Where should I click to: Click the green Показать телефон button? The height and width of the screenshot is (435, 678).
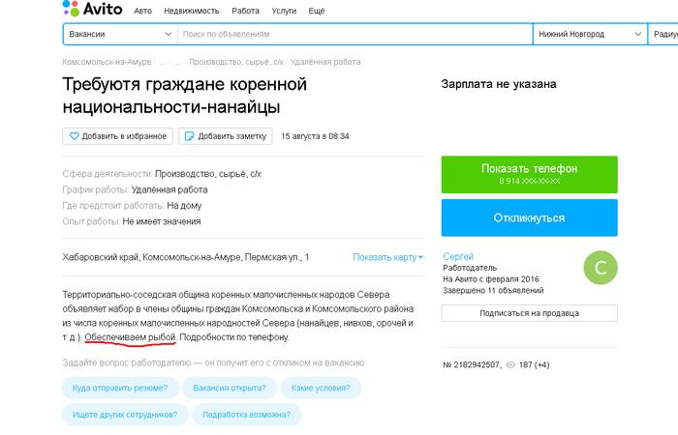[529, 174]
